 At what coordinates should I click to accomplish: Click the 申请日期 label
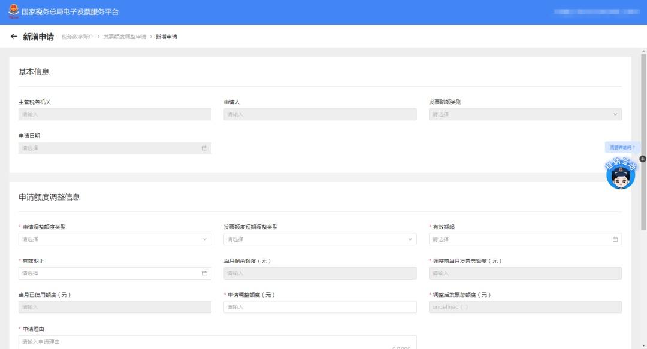point(29,136)
